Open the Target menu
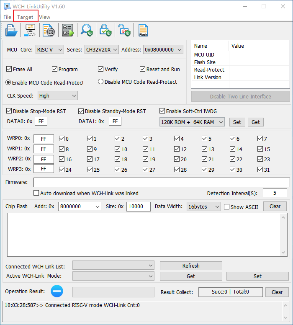Viewport: 293px width, 325px height. (x=25, y=17)
